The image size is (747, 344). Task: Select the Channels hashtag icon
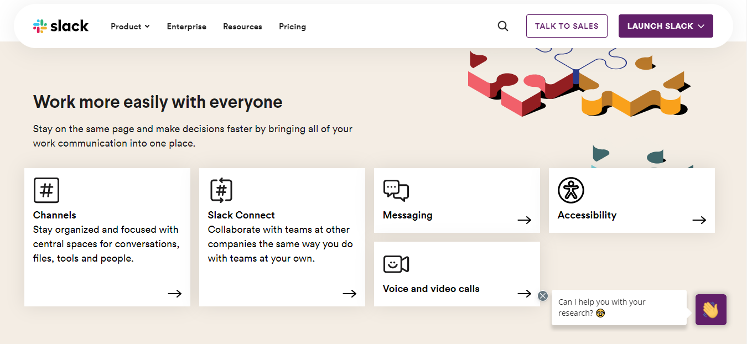tap(46, 190)
